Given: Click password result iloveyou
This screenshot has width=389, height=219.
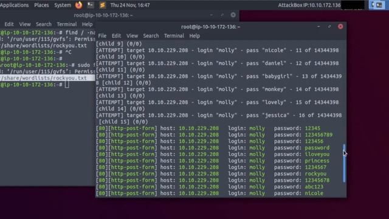Looking at the screenshot, I should pos(317,154).
